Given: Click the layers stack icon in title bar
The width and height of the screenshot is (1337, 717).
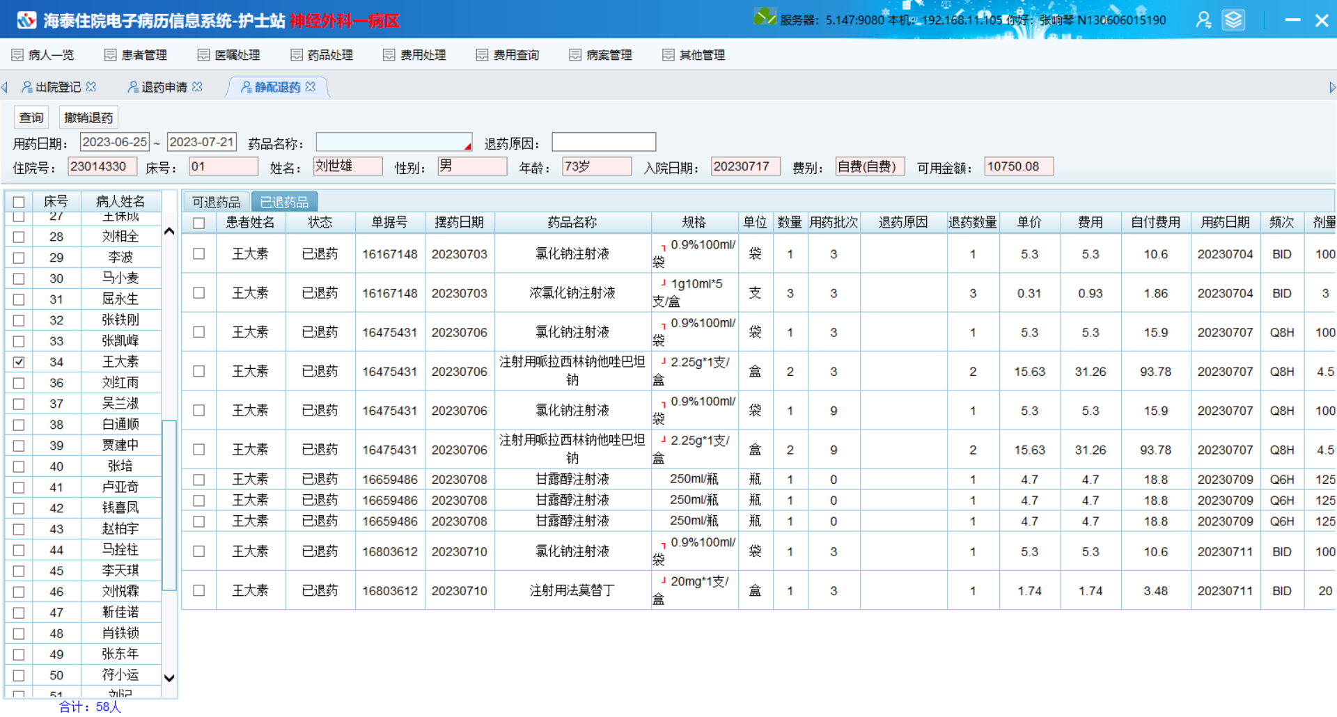Looking at the screenshot, I should (x=1233, y=19).
